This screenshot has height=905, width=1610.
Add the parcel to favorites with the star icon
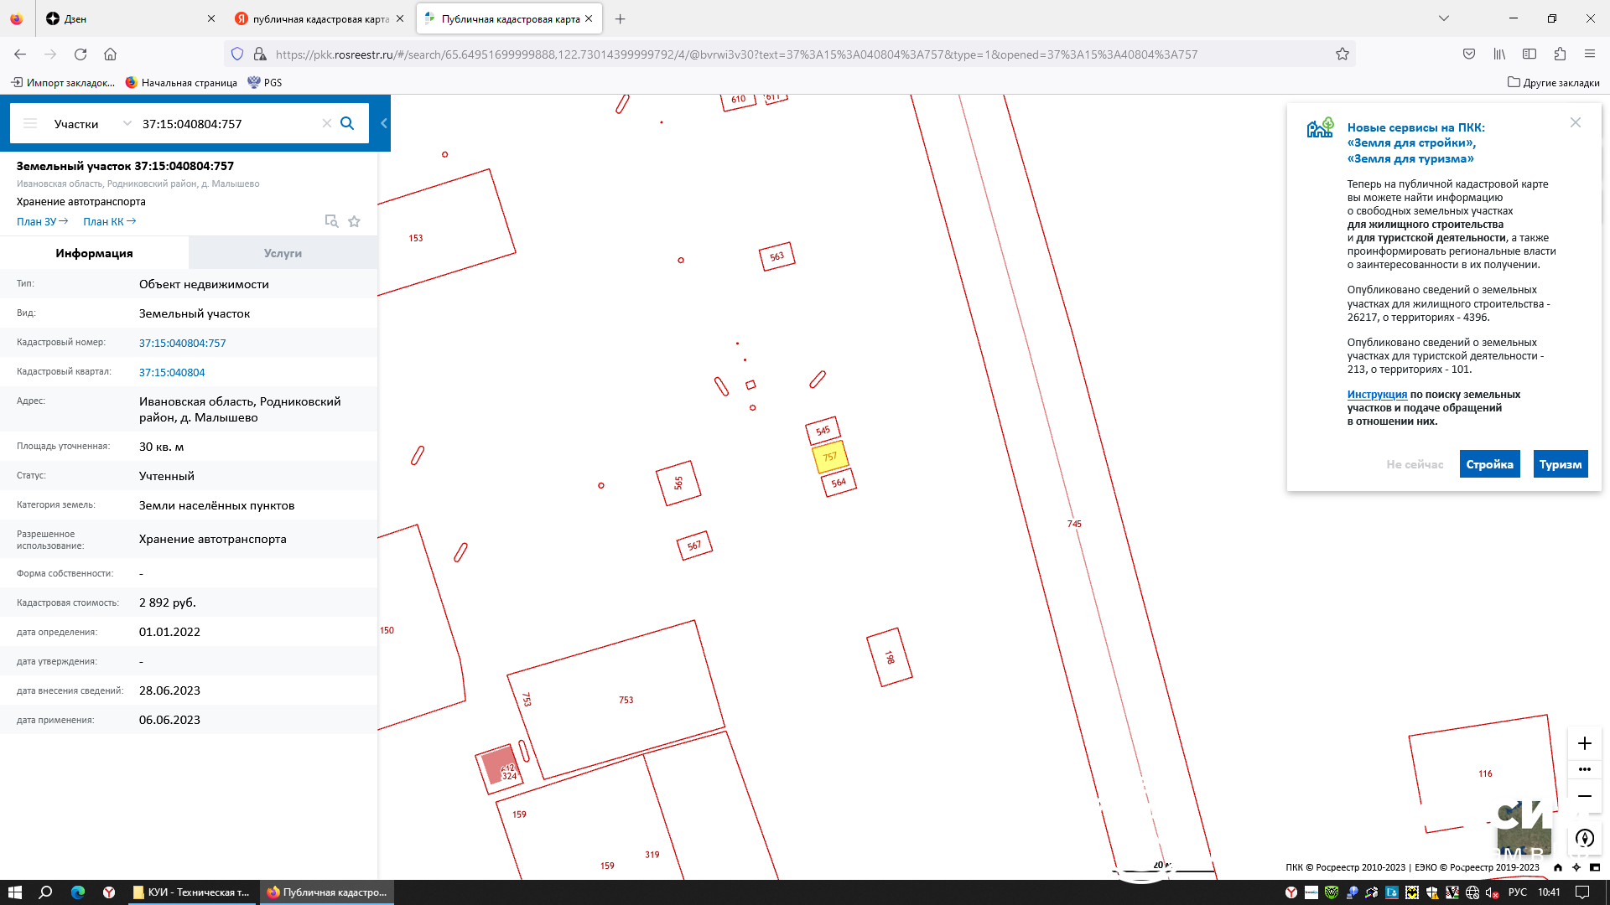(354, 221)
